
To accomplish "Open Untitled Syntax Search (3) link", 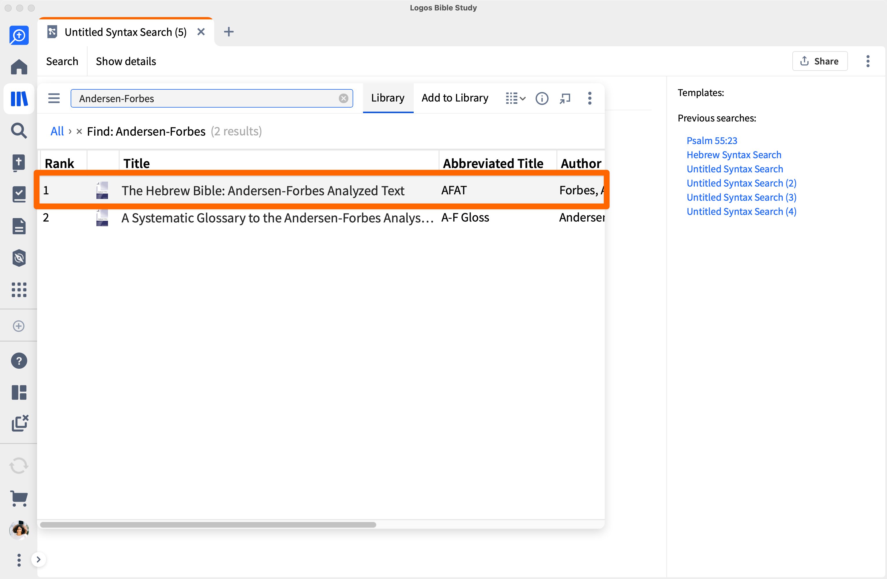I will coord(741,197).
